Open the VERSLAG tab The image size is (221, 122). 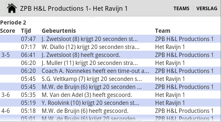tap(207, 9)
